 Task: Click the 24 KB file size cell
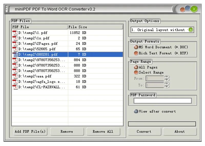click(81, 44)
